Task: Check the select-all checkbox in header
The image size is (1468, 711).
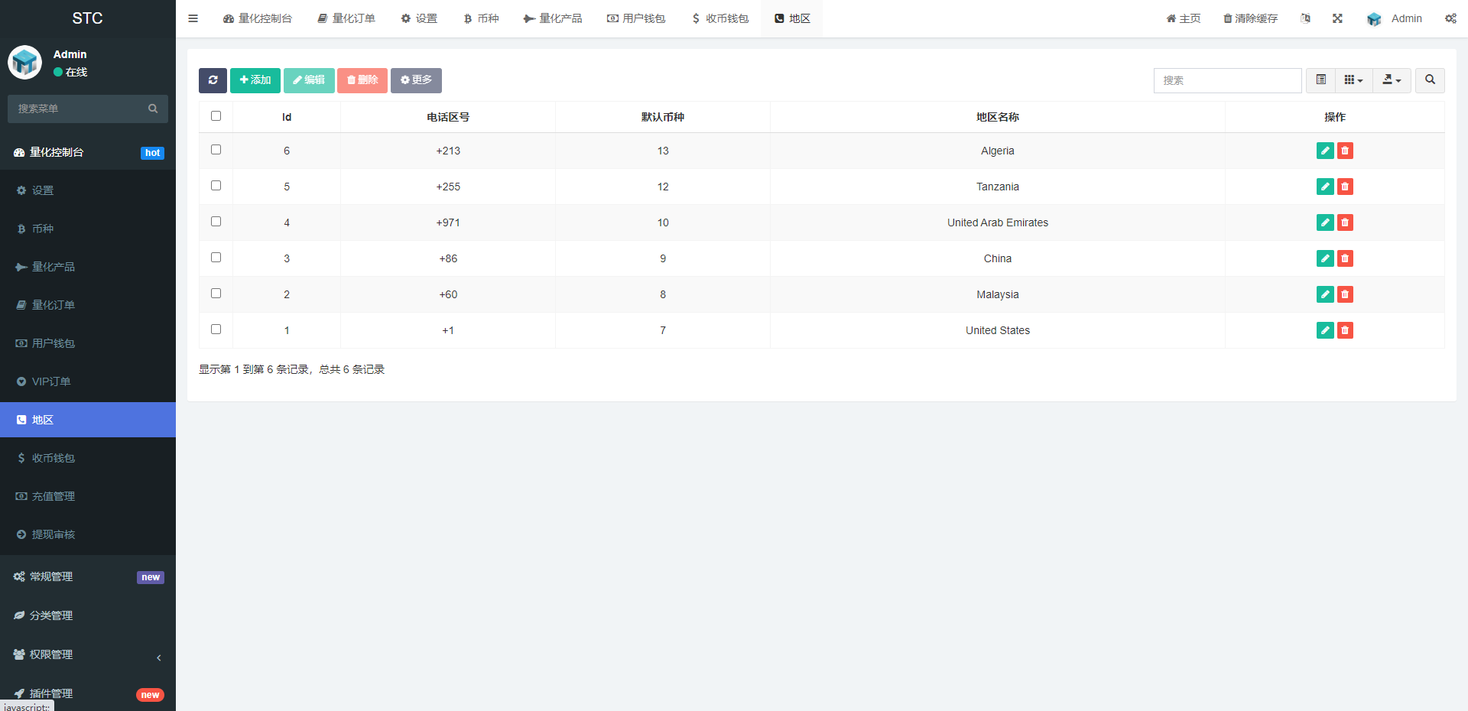Action: (x=216, y=116)
